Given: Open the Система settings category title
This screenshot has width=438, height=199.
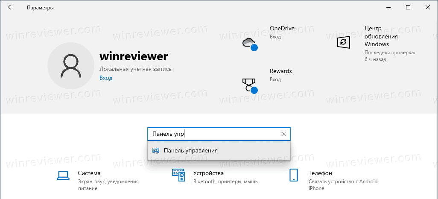Looking at the screenshot, I should 89,173.
